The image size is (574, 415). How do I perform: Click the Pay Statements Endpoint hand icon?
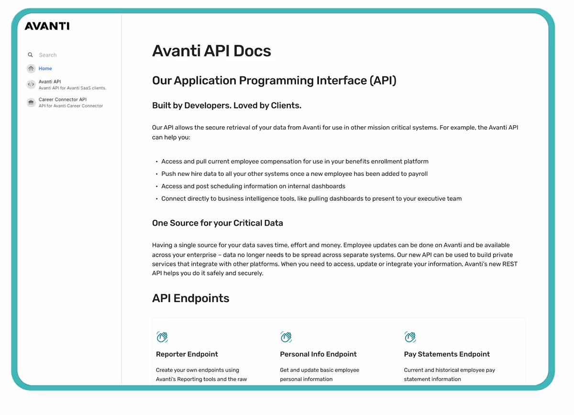410,337
